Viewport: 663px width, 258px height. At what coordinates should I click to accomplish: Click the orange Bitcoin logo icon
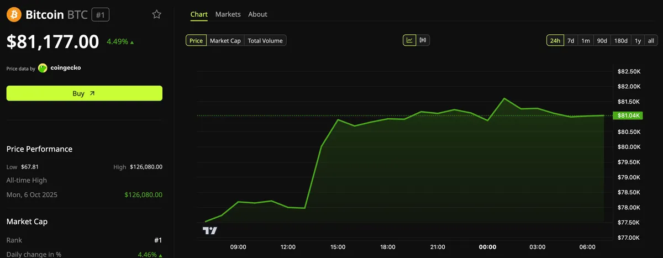[14, 14]
